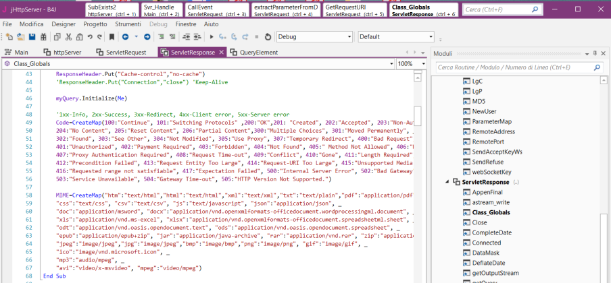Switch to the ServletRequest tab
Screen dimensions: 611x283
point(121,52)
